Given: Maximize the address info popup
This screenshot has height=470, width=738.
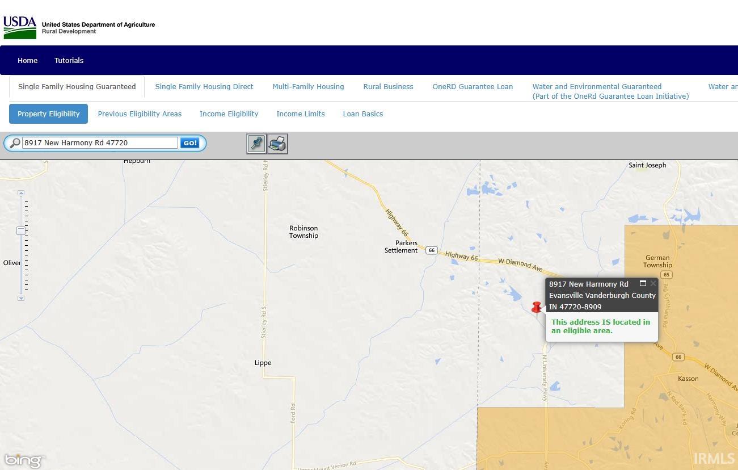Looking at the screenshot, I should pyautogui.click(x=643, y=283).
